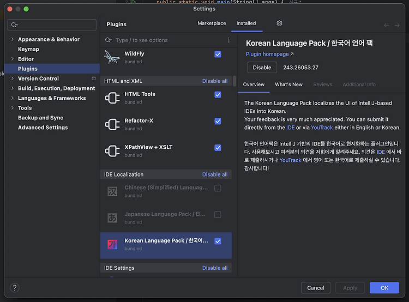The width and height of the screenshot is (409, 302).
Task: Uncheck the HTML Tools plugin checkbox
Action: [218, 95]
